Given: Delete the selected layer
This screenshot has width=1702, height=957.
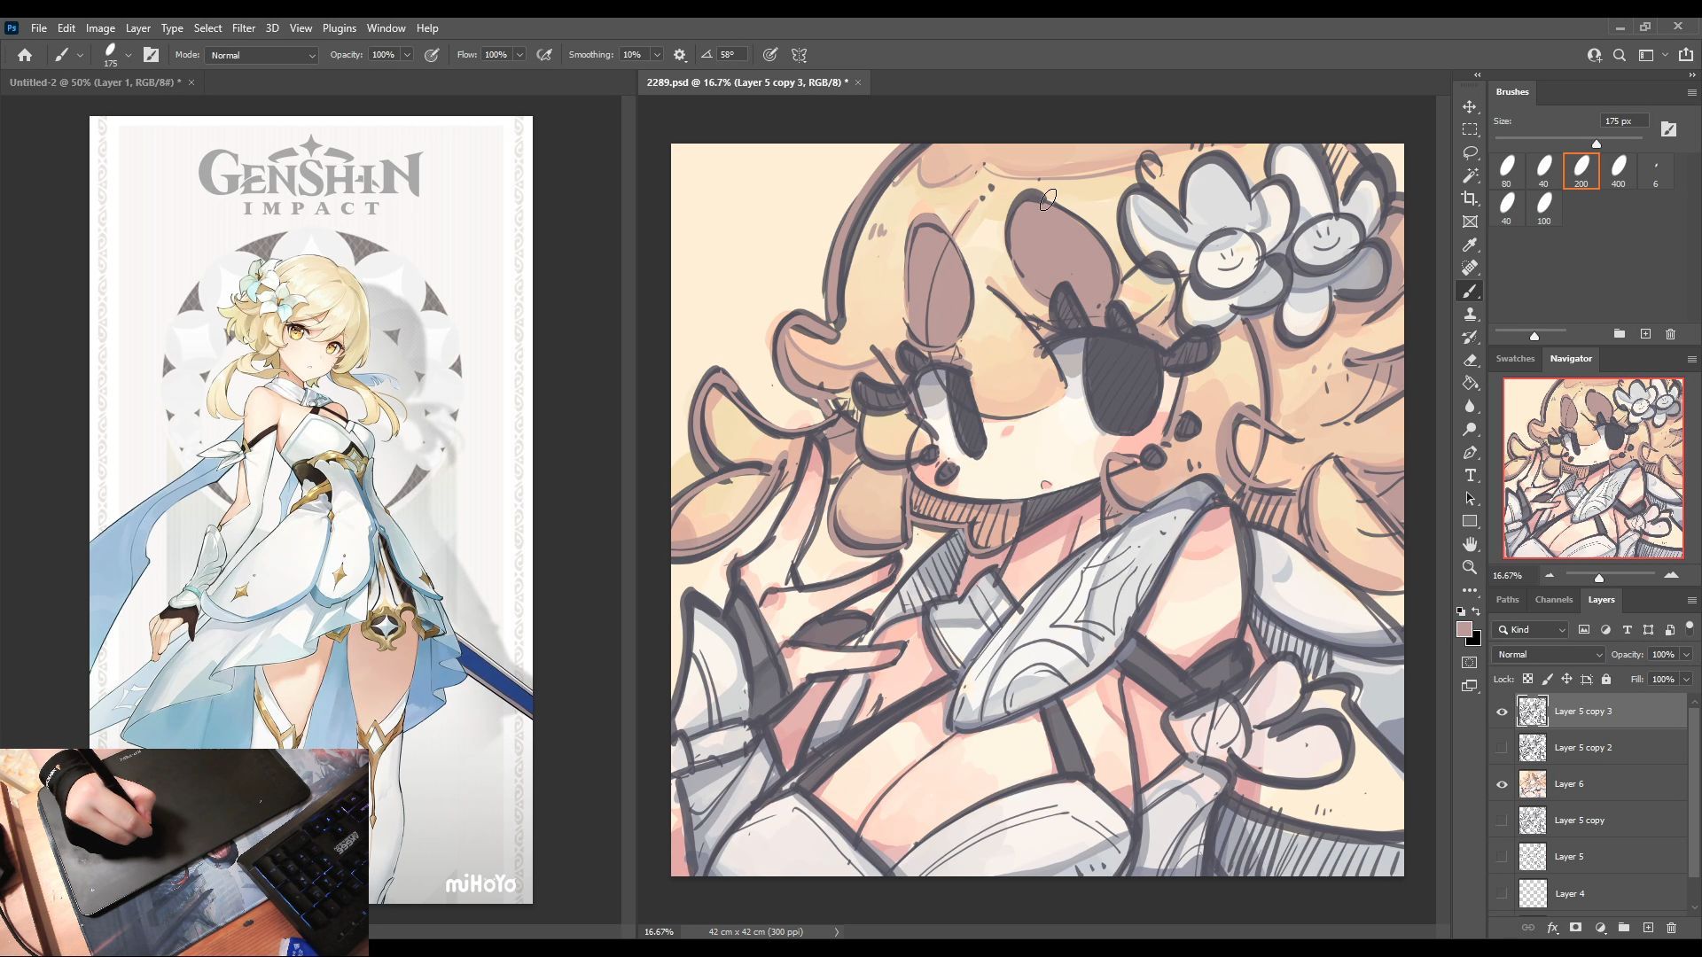Looking at the screenshot, I should pos(1672,928).
